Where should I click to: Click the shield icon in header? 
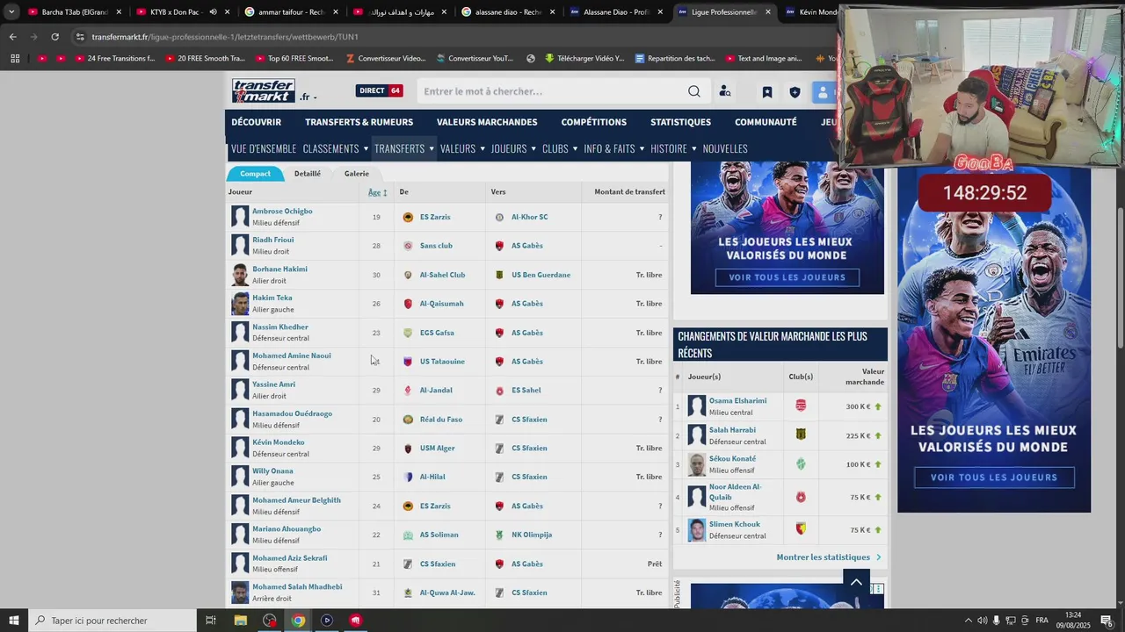pos(795,91)
